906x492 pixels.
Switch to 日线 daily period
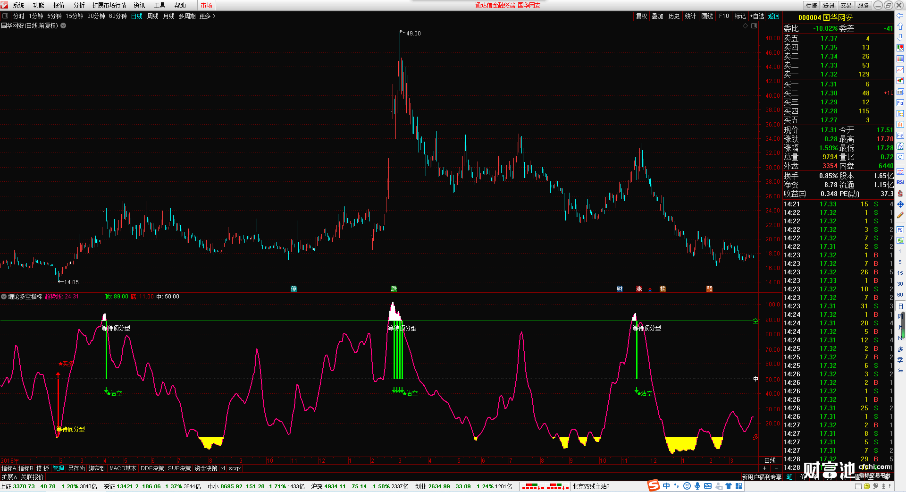137,16
